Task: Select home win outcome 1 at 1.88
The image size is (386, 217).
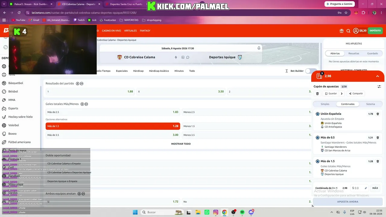Action: (x=90, y=92)
